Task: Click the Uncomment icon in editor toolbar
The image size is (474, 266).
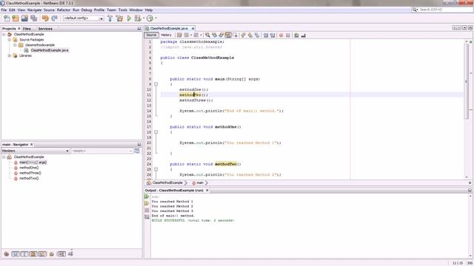Action: point(303,35)
